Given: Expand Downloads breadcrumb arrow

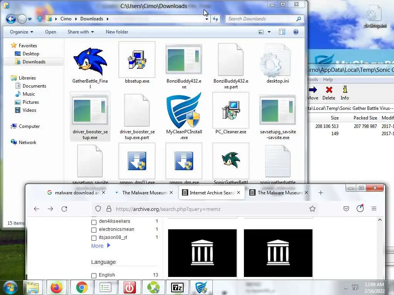Looking at the screenshot, I should pyautogui.click(x=108, y=19).
